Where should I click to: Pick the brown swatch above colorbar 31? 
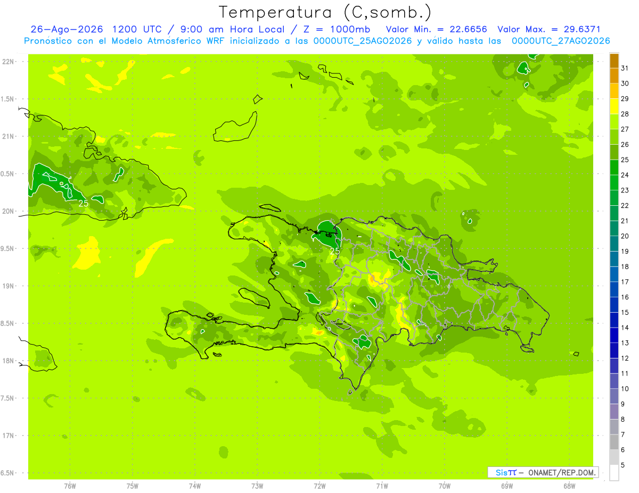tap(614, 61)
